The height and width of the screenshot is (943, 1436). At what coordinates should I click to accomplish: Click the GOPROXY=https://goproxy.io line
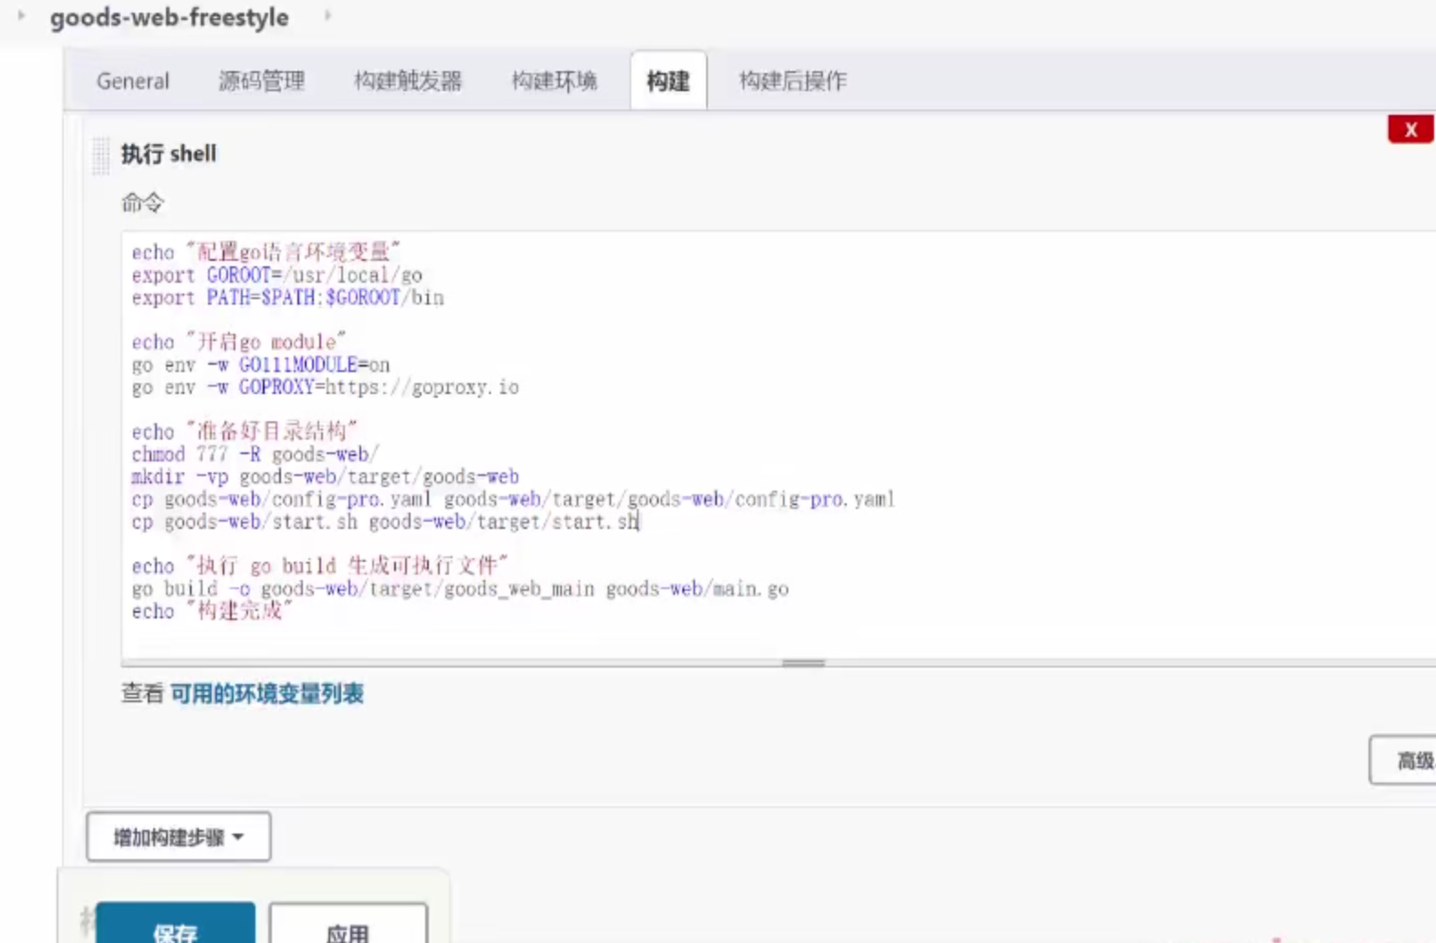(326, 388)
